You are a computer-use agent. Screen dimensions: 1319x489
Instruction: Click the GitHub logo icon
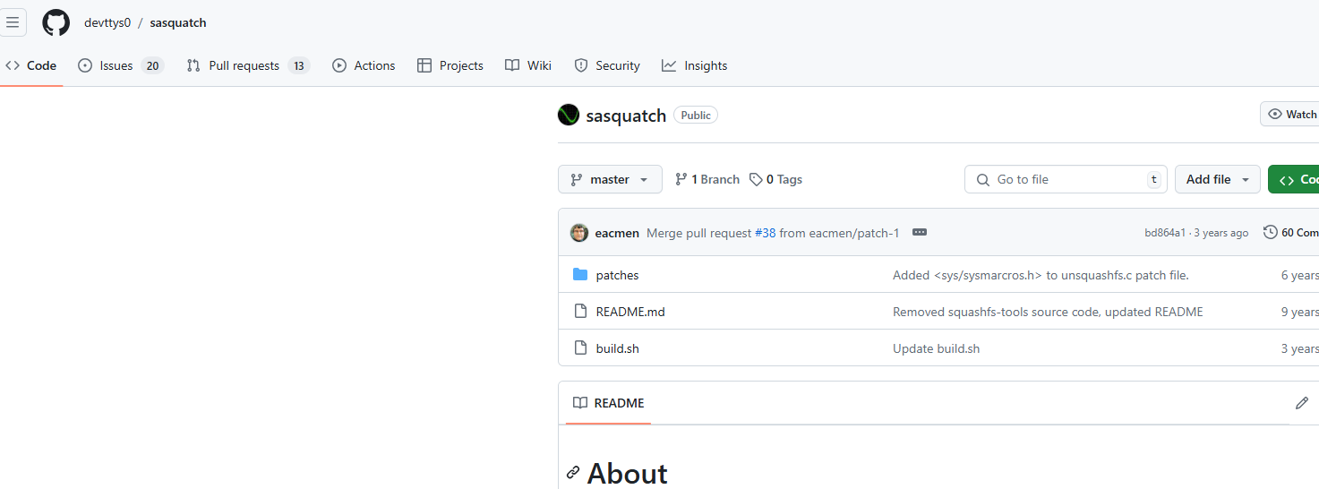pos(56,22)
